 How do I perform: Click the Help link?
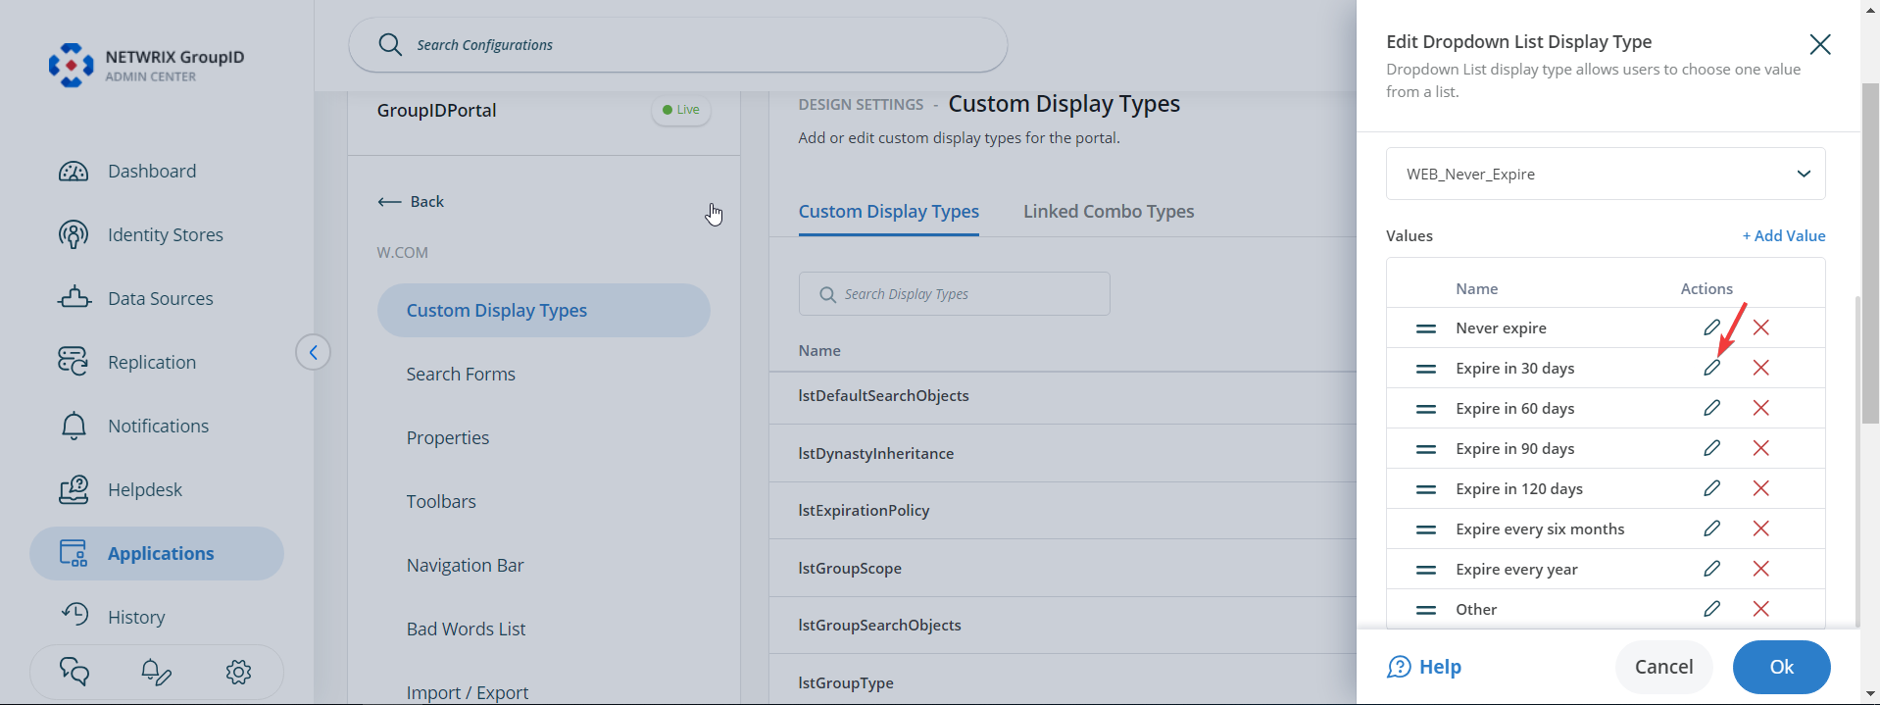1424,667
